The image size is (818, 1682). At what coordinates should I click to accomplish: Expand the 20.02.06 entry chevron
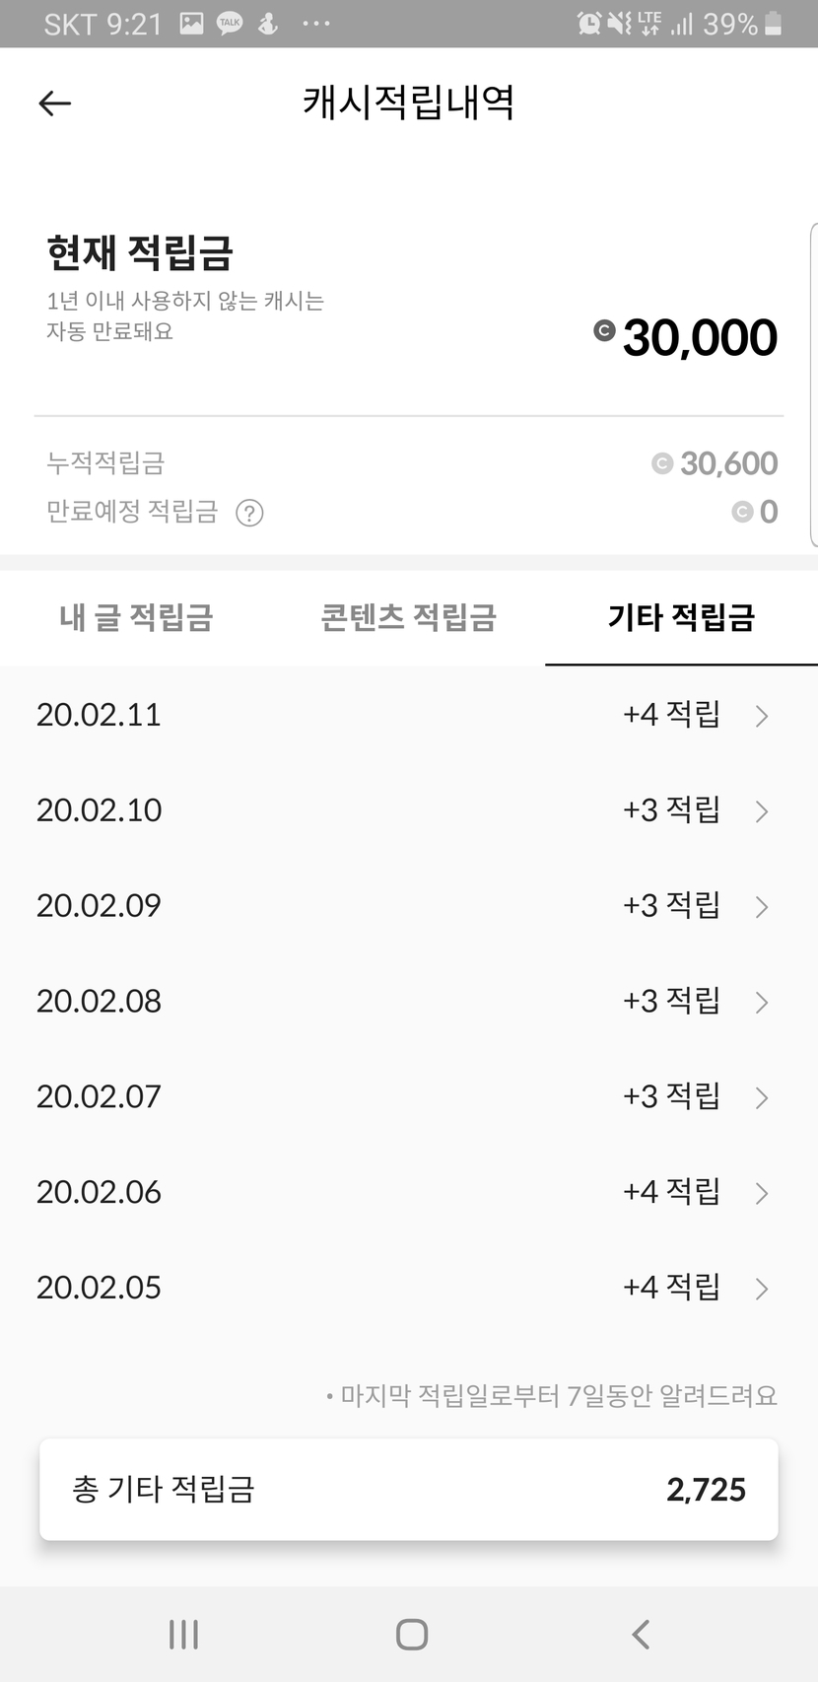point(761,1193)
